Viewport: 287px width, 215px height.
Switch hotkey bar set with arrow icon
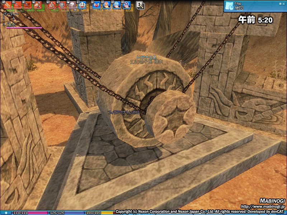[140, 5]
